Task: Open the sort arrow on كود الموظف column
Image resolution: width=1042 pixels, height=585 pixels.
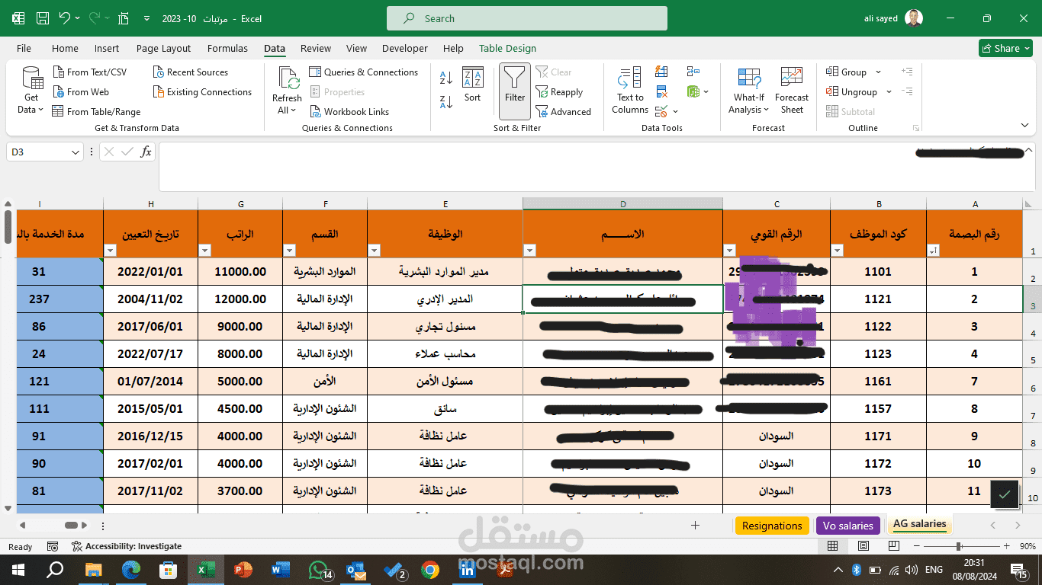Action: pos(837,250)
